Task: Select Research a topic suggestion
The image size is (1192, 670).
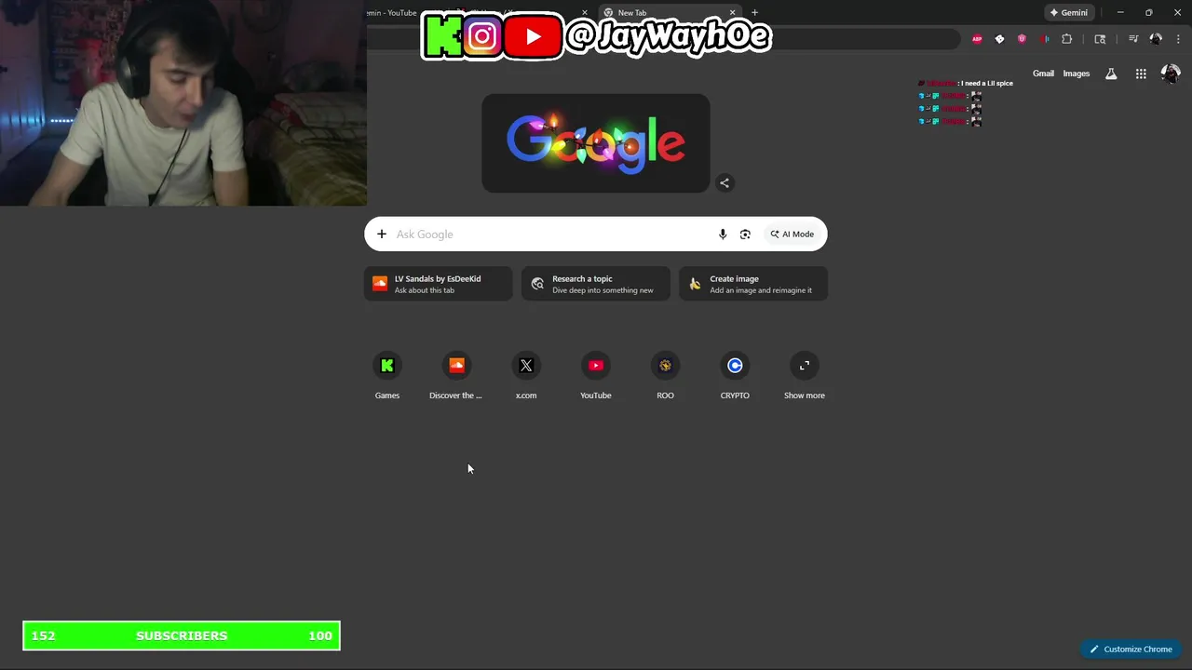Action: [596, 284]
